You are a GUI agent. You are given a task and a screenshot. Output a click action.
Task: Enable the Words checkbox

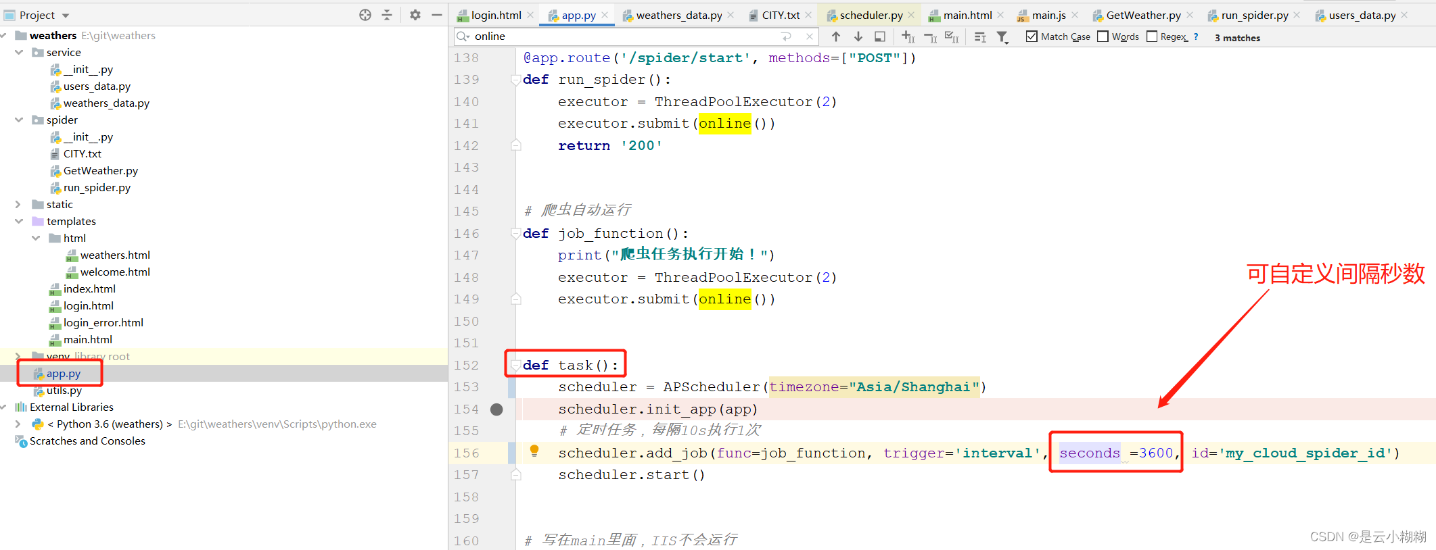(x=1103, y=36)
